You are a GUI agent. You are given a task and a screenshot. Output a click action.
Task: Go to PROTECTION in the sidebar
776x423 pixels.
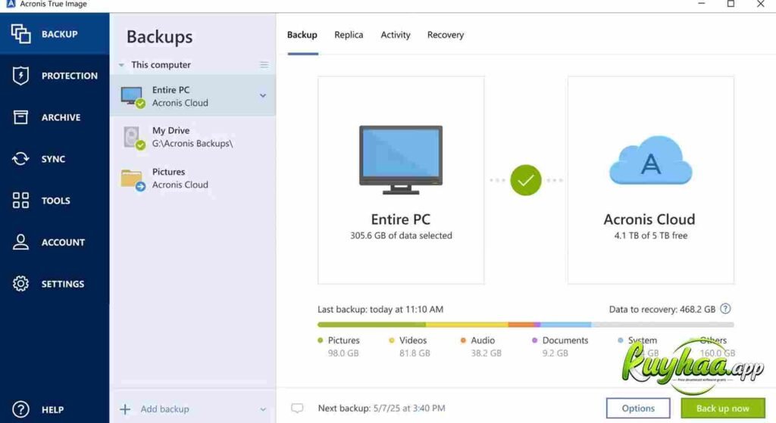(55, 75)
